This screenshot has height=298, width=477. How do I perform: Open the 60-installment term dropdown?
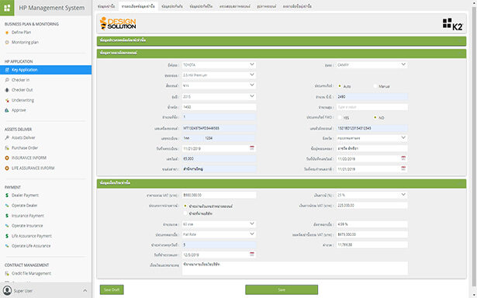tap(219, 224)
